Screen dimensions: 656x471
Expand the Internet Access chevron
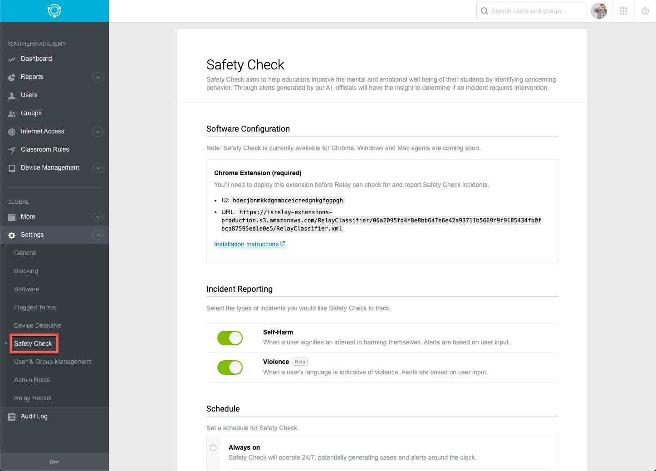(x=98, y=132)
